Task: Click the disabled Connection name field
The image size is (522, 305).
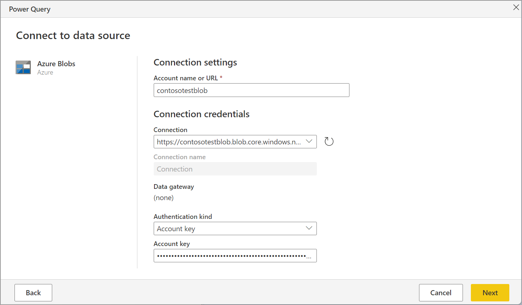Action: (x=235, y=169)
